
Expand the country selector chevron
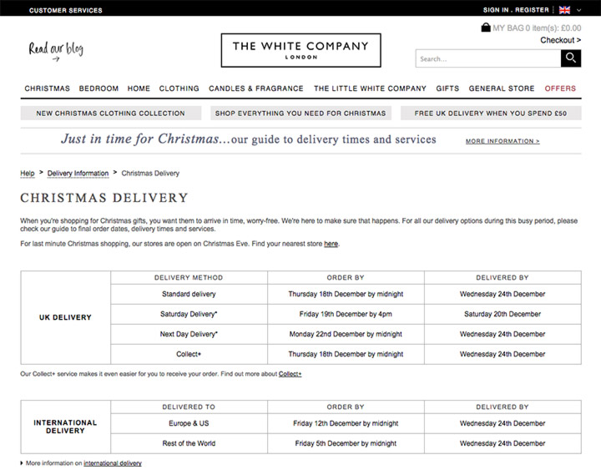point(578,10)
